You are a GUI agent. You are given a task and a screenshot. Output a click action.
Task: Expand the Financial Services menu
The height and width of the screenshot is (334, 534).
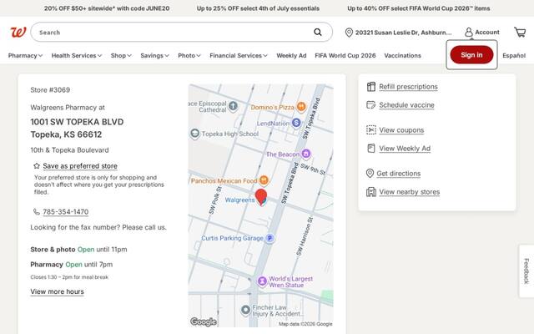(x=239, y=56)
